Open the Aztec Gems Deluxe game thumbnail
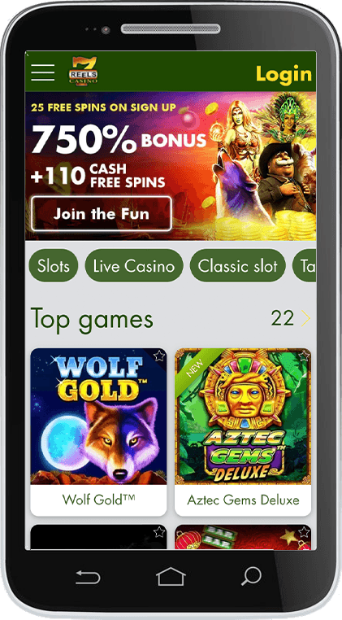 click(243, 417)
